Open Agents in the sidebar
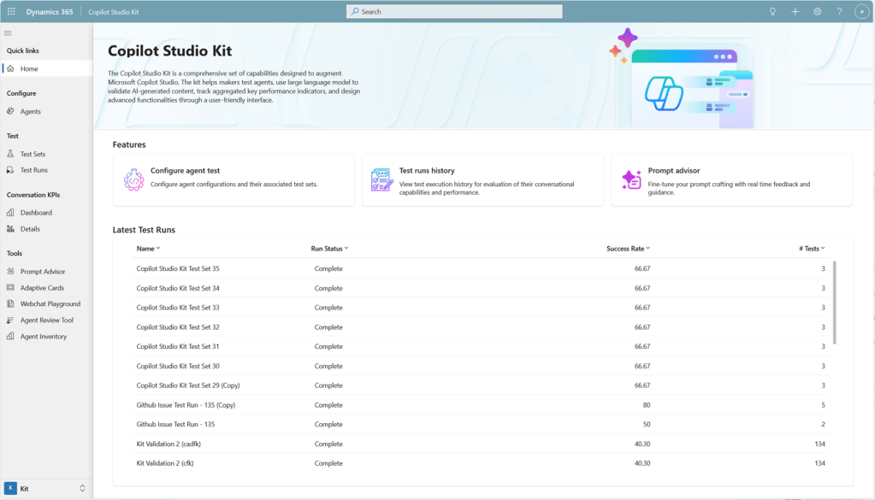Image resolution: width=875 pixels, height=500 pixels. pos(30,111)
